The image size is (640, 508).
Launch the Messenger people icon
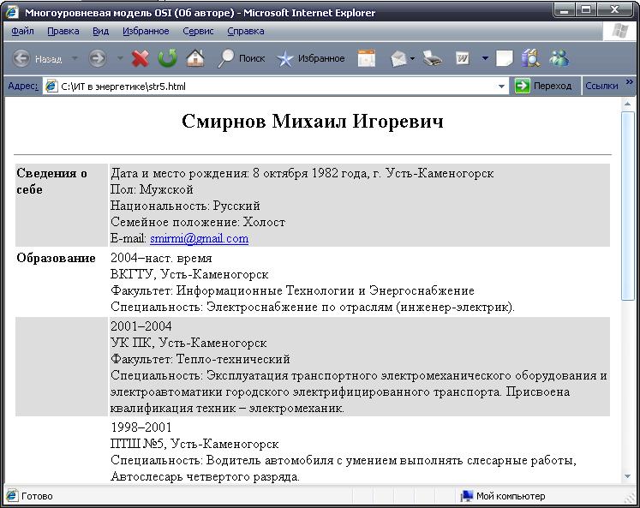(x=559, y=58)
